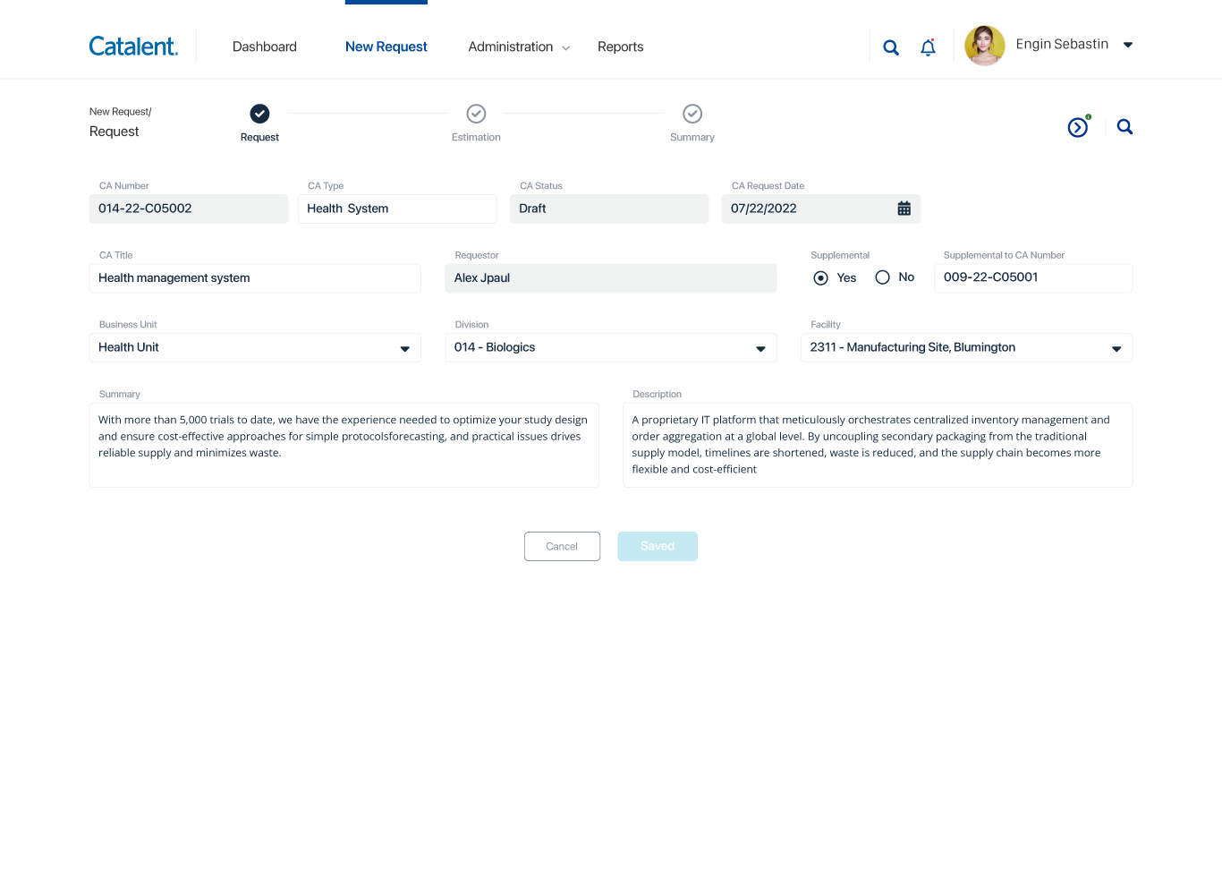1222x895 pixels.
Task: Click the search icon in top navigation
Action: click(890, 47)
